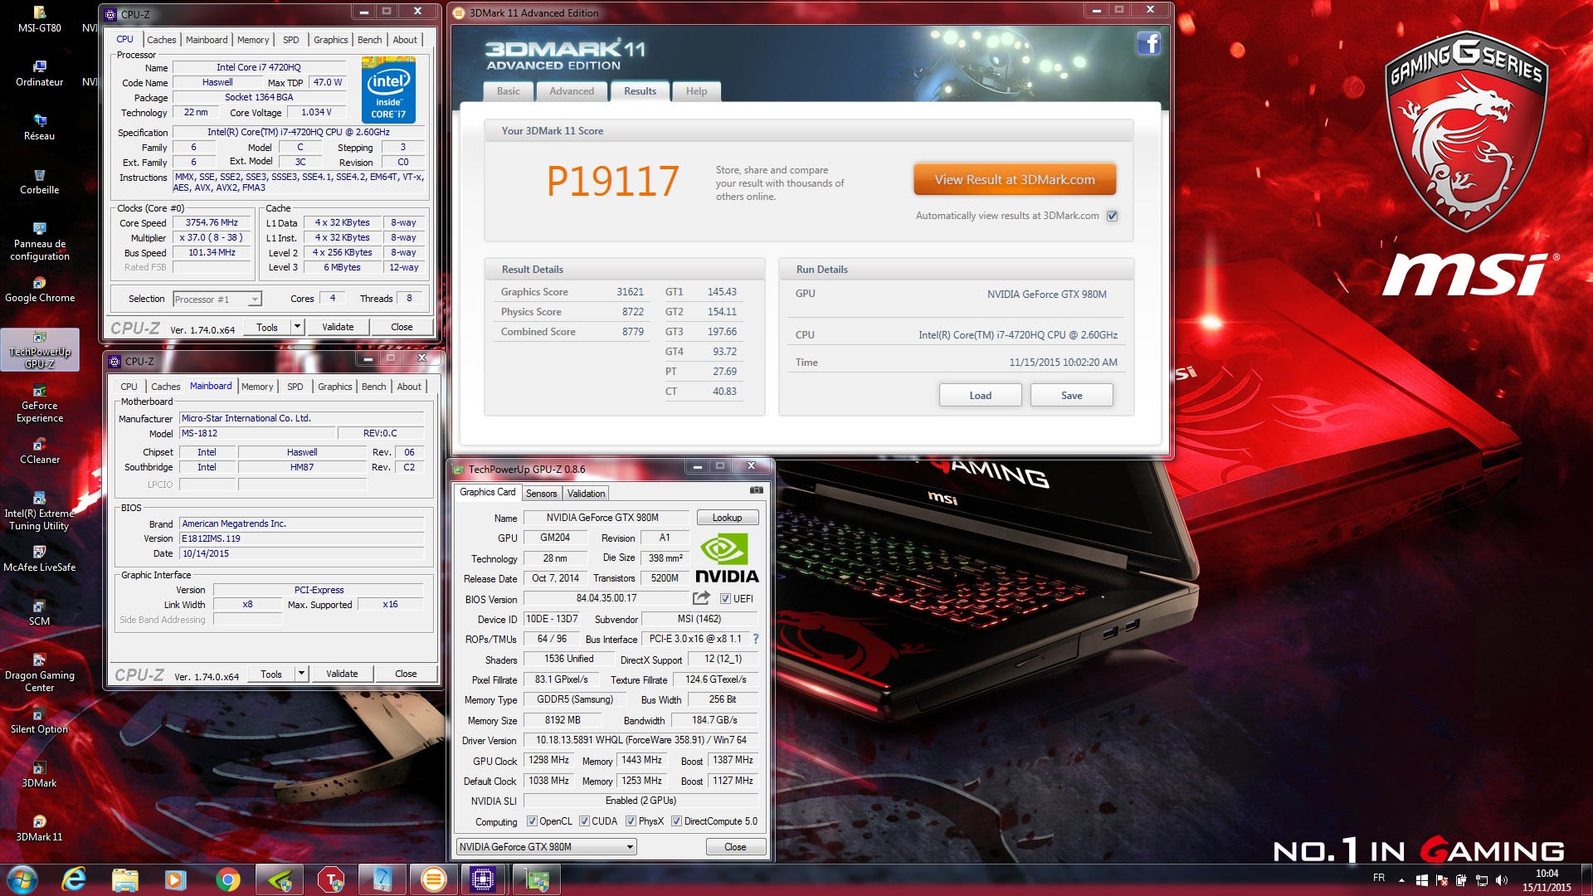
Task: Click the CPU-Z purple chip taskbar icon
Action: 483,879
